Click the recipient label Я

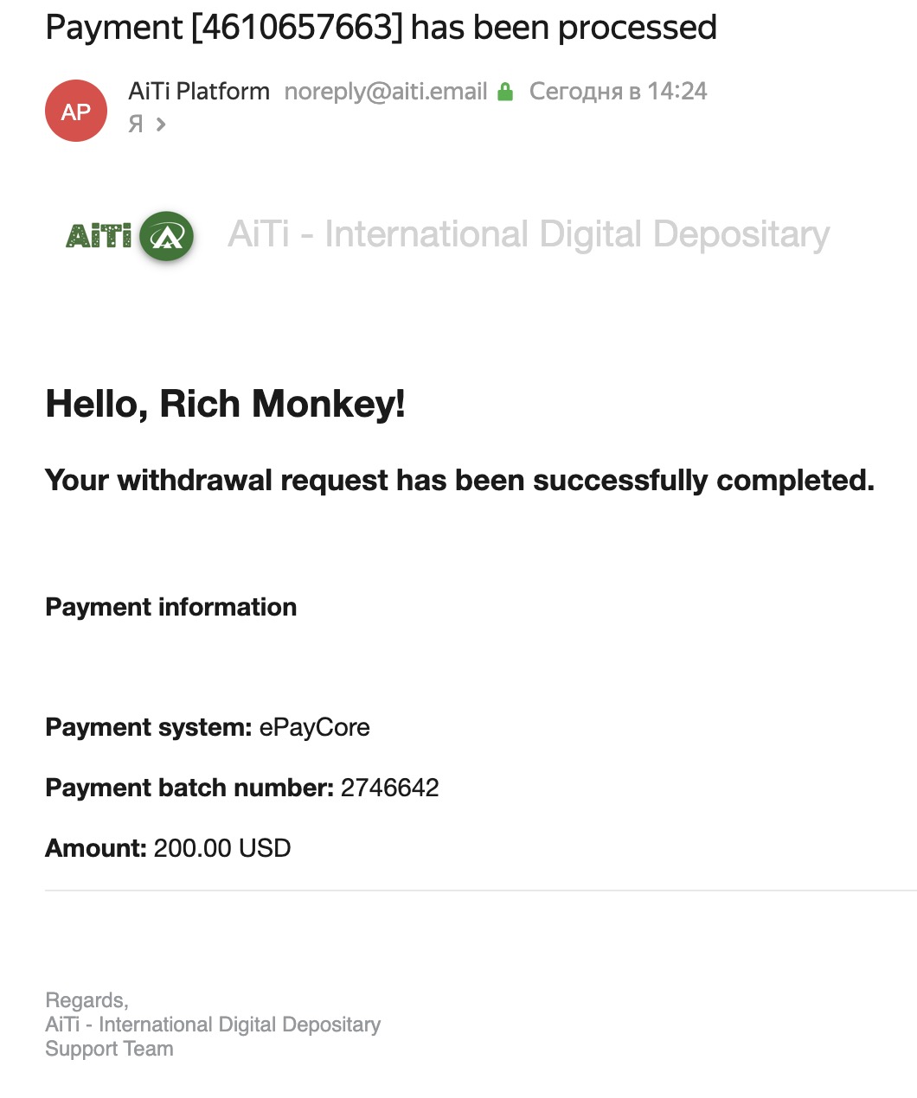coord(136,124)
